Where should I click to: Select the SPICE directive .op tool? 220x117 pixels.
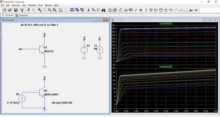click(x=196, y=10)
